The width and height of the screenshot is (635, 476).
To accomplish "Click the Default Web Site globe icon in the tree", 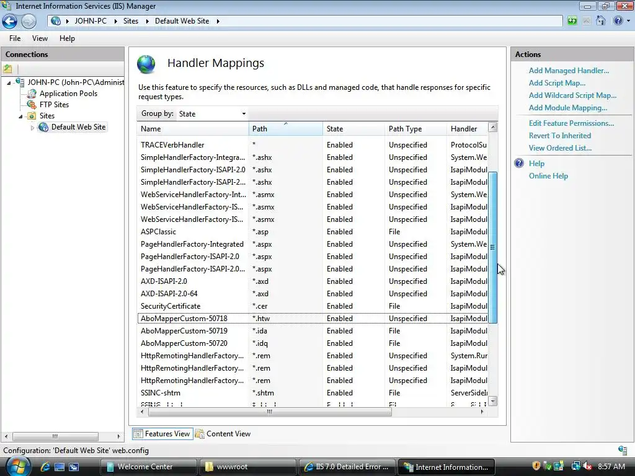I will pos(43,127).
